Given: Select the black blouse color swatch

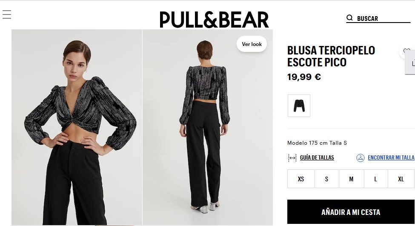Looking at the screenshot, I should [299, 106].
